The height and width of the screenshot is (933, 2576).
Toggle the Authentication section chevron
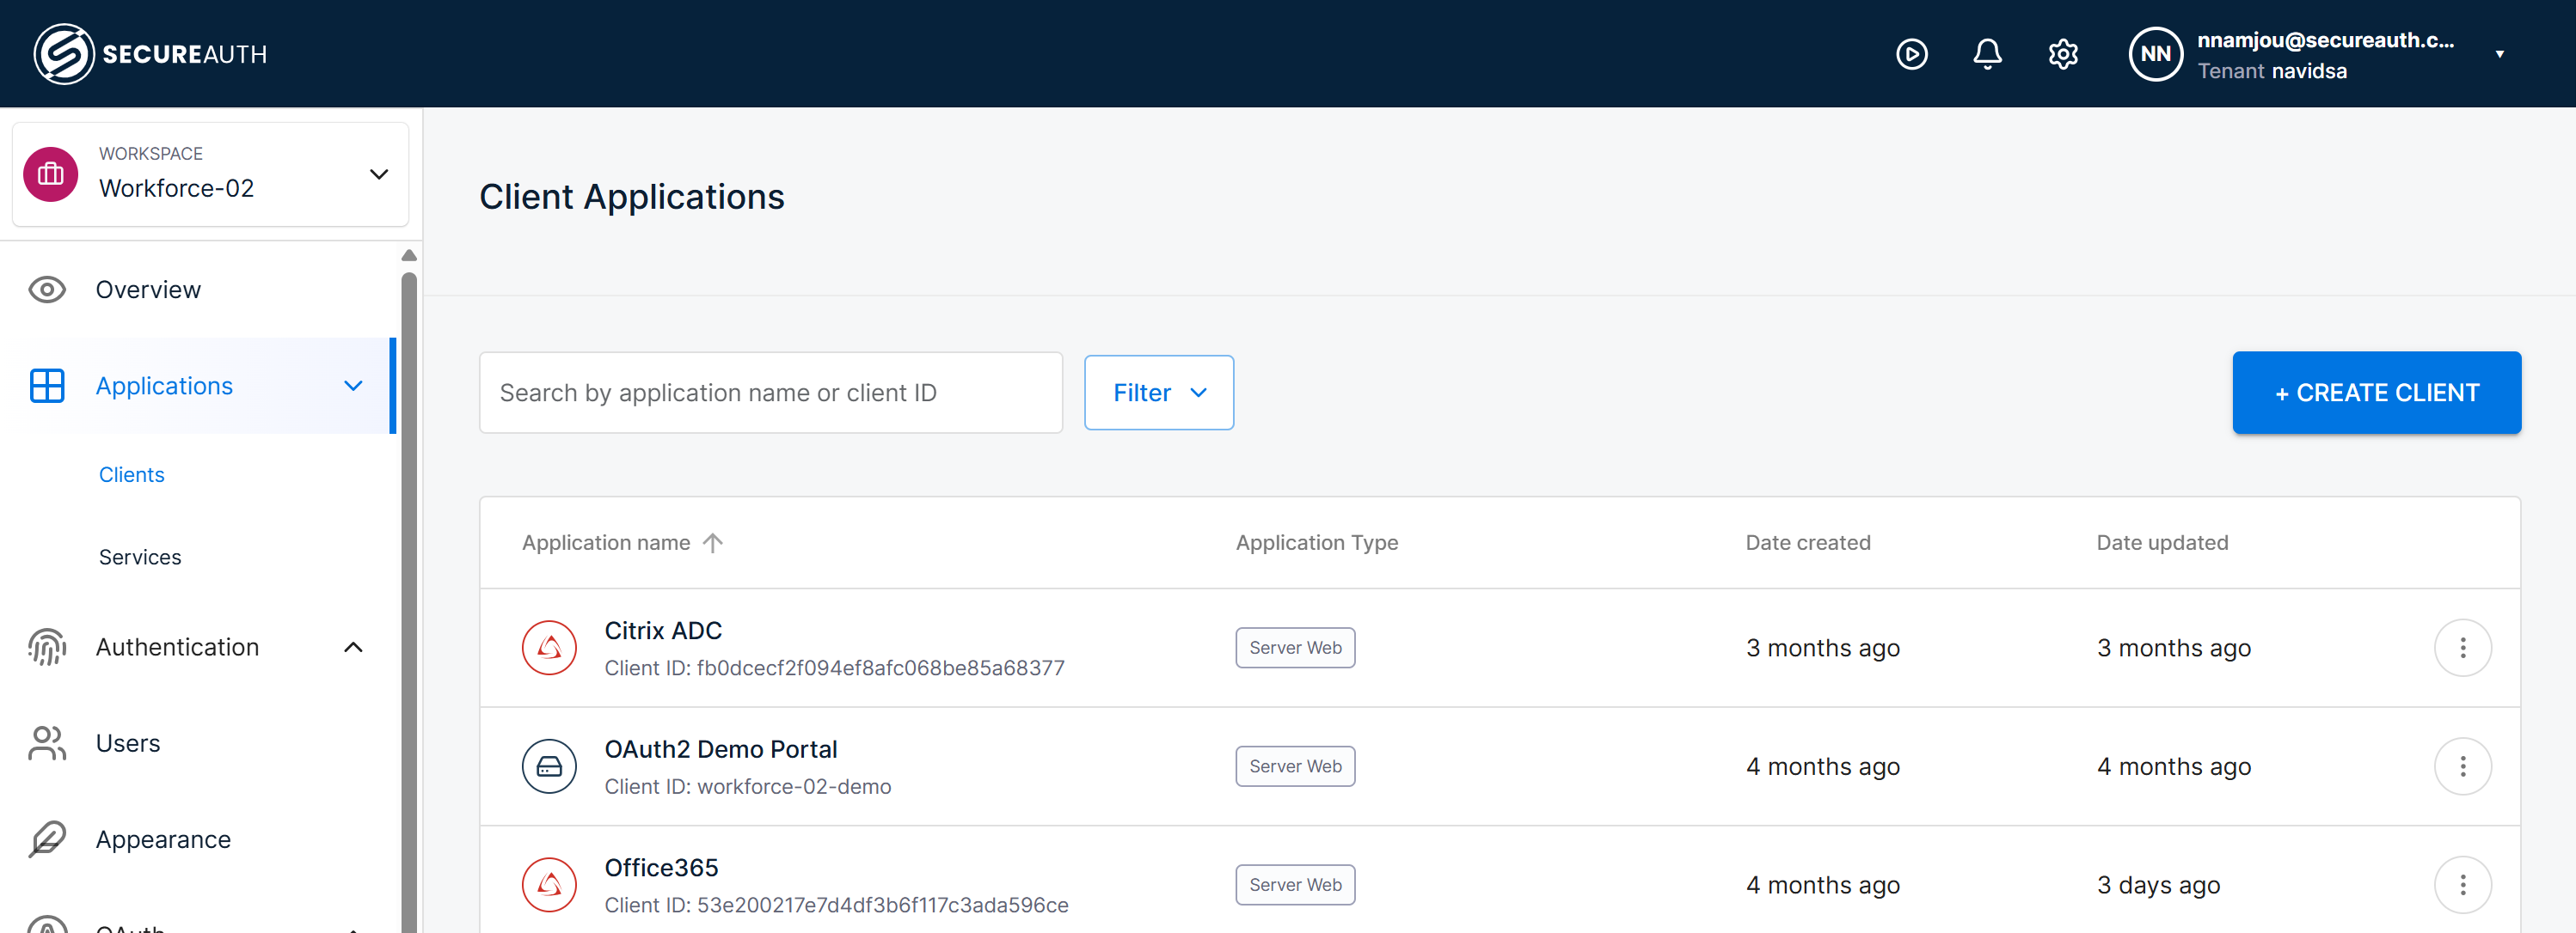(353, 647)
